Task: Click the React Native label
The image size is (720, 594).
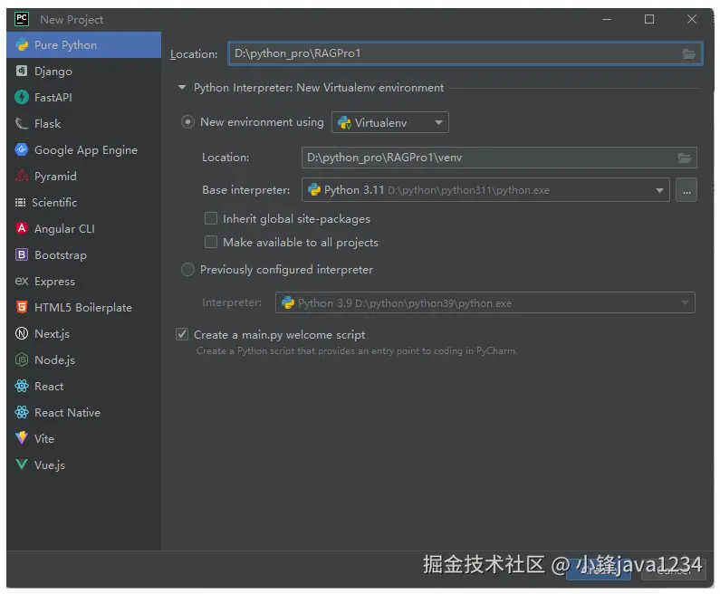Action: [x=68, y=413]
